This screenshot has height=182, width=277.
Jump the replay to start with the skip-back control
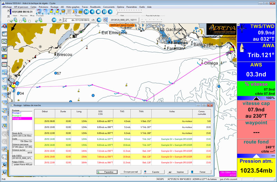coord(86,12)
